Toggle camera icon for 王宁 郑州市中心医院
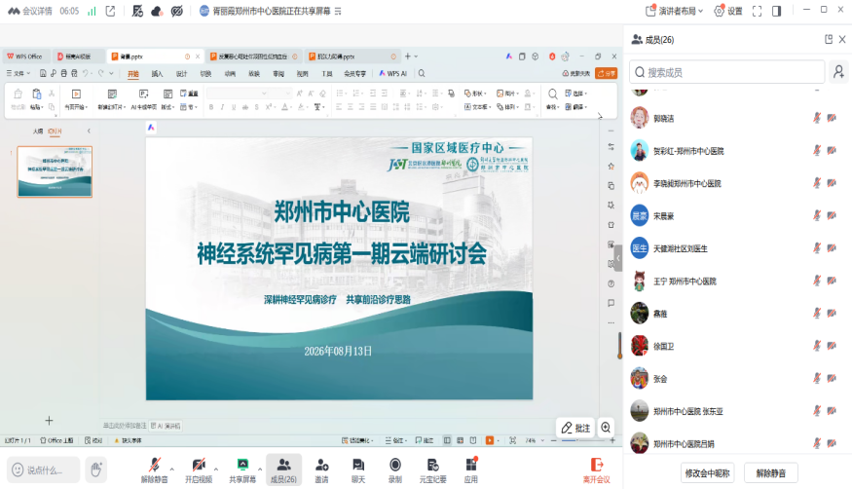The height and width of the screenshot is (489, 852). tap(832, 281)
